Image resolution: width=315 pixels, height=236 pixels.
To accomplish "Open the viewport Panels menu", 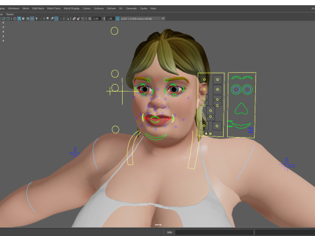I will tap(10, 14).
